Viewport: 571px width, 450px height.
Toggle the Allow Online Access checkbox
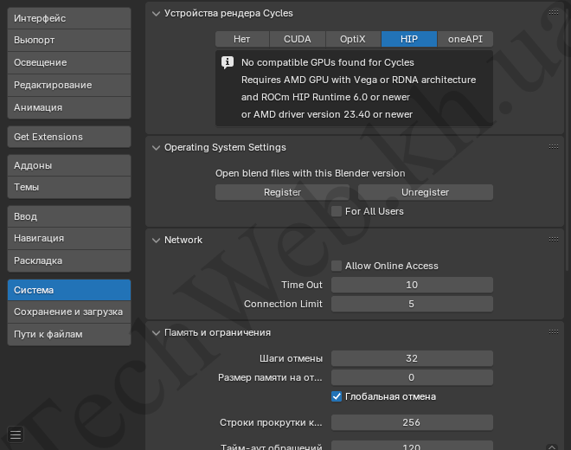(337, 266)
